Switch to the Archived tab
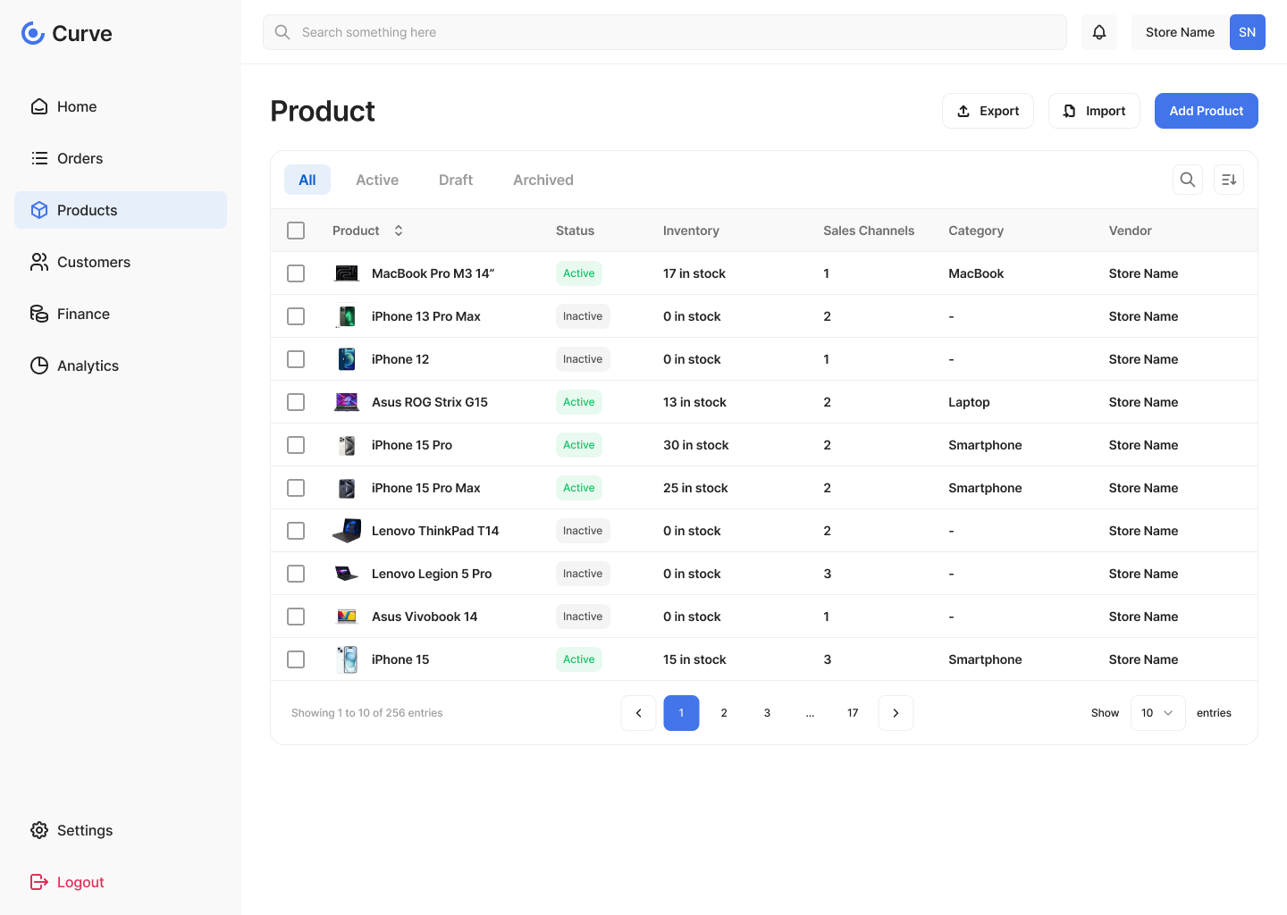Viewport: 1287px width, 915px height. [x=543, y=180]
